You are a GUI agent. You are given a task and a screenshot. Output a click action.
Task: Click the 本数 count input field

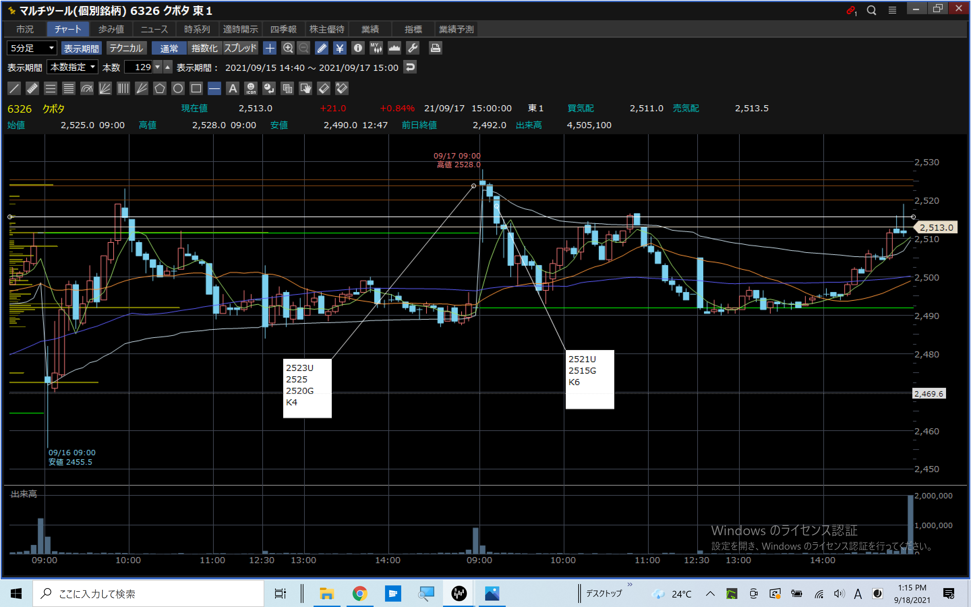click(139, 67)
